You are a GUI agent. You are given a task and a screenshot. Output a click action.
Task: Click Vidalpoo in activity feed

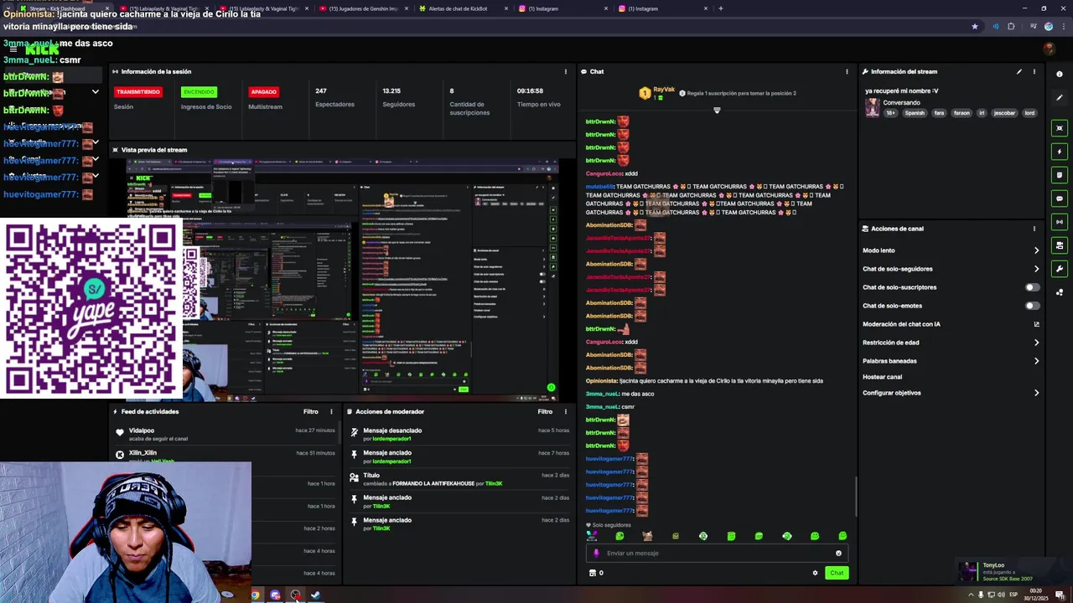click(142, 430)
